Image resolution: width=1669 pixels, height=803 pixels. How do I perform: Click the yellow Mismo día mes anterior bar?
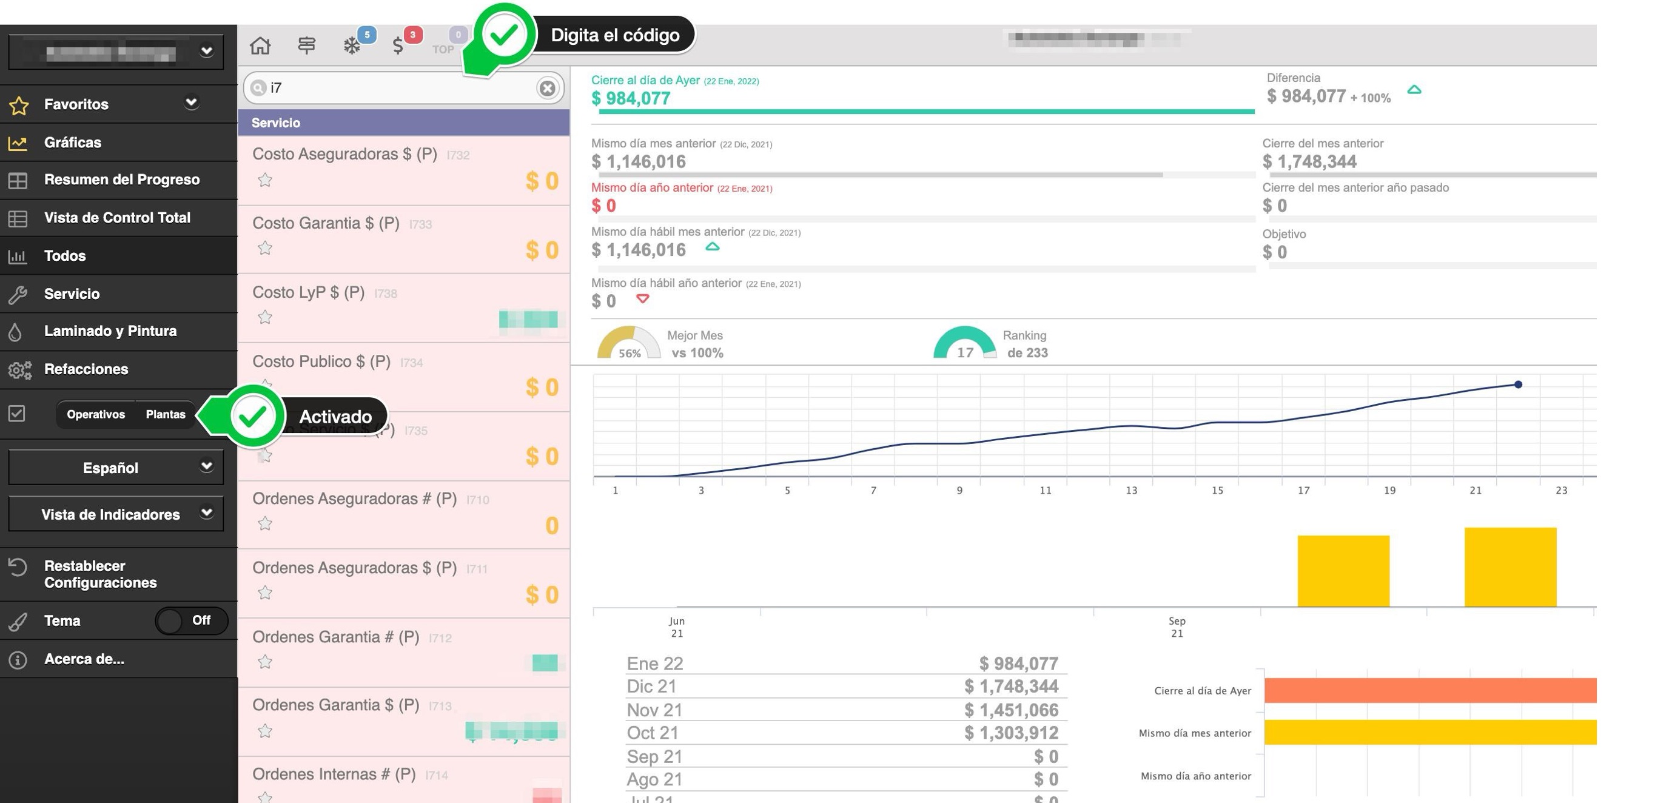point(1430,733)
